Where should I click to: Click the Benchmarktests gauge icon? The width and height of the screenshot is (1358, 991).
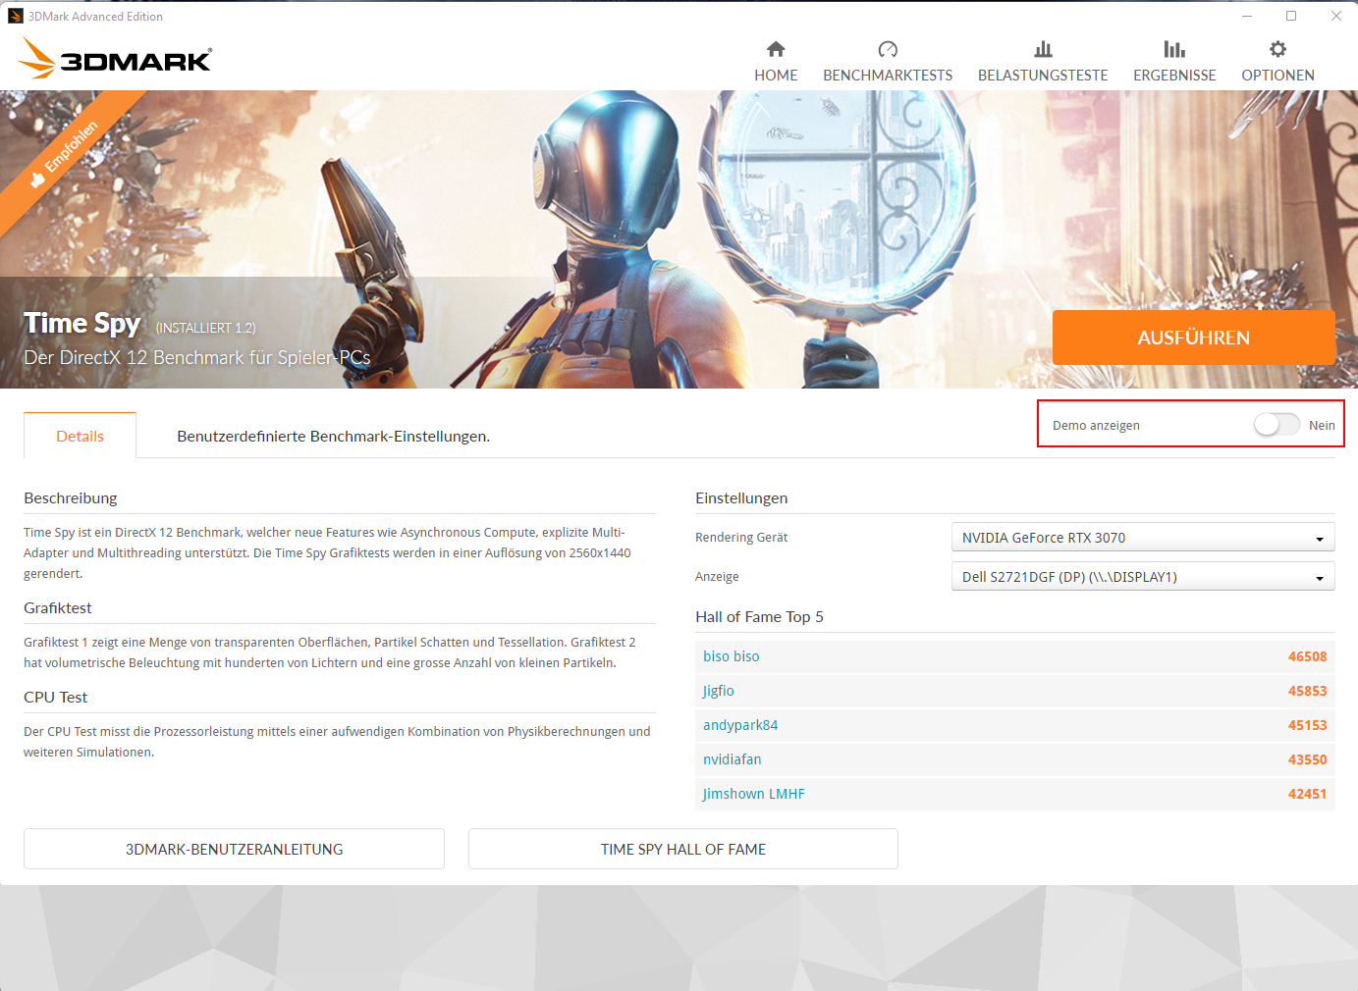[x=888, y=49]
